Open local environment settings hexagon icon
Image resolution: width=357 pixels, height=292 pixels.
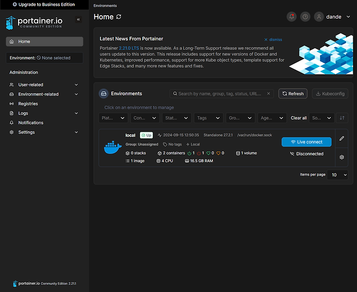coord(342,157)
